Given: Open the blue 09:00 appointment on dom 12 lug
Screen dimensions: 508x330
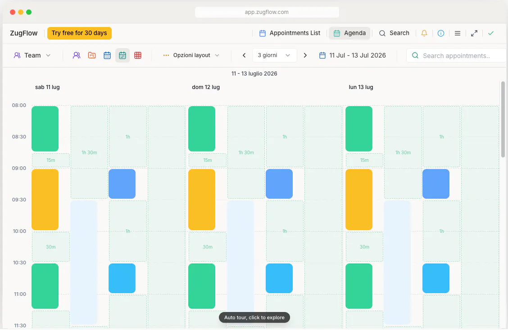Looking at the screenshot, I should pyautogui.click(x=279, y=184).
